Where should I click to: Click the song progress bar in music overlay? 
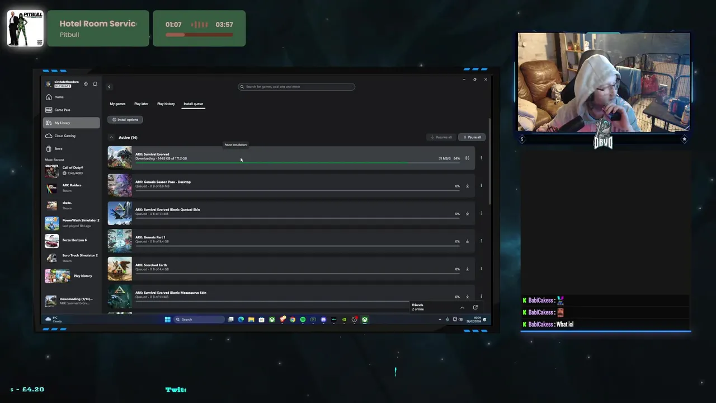[199, 35]
